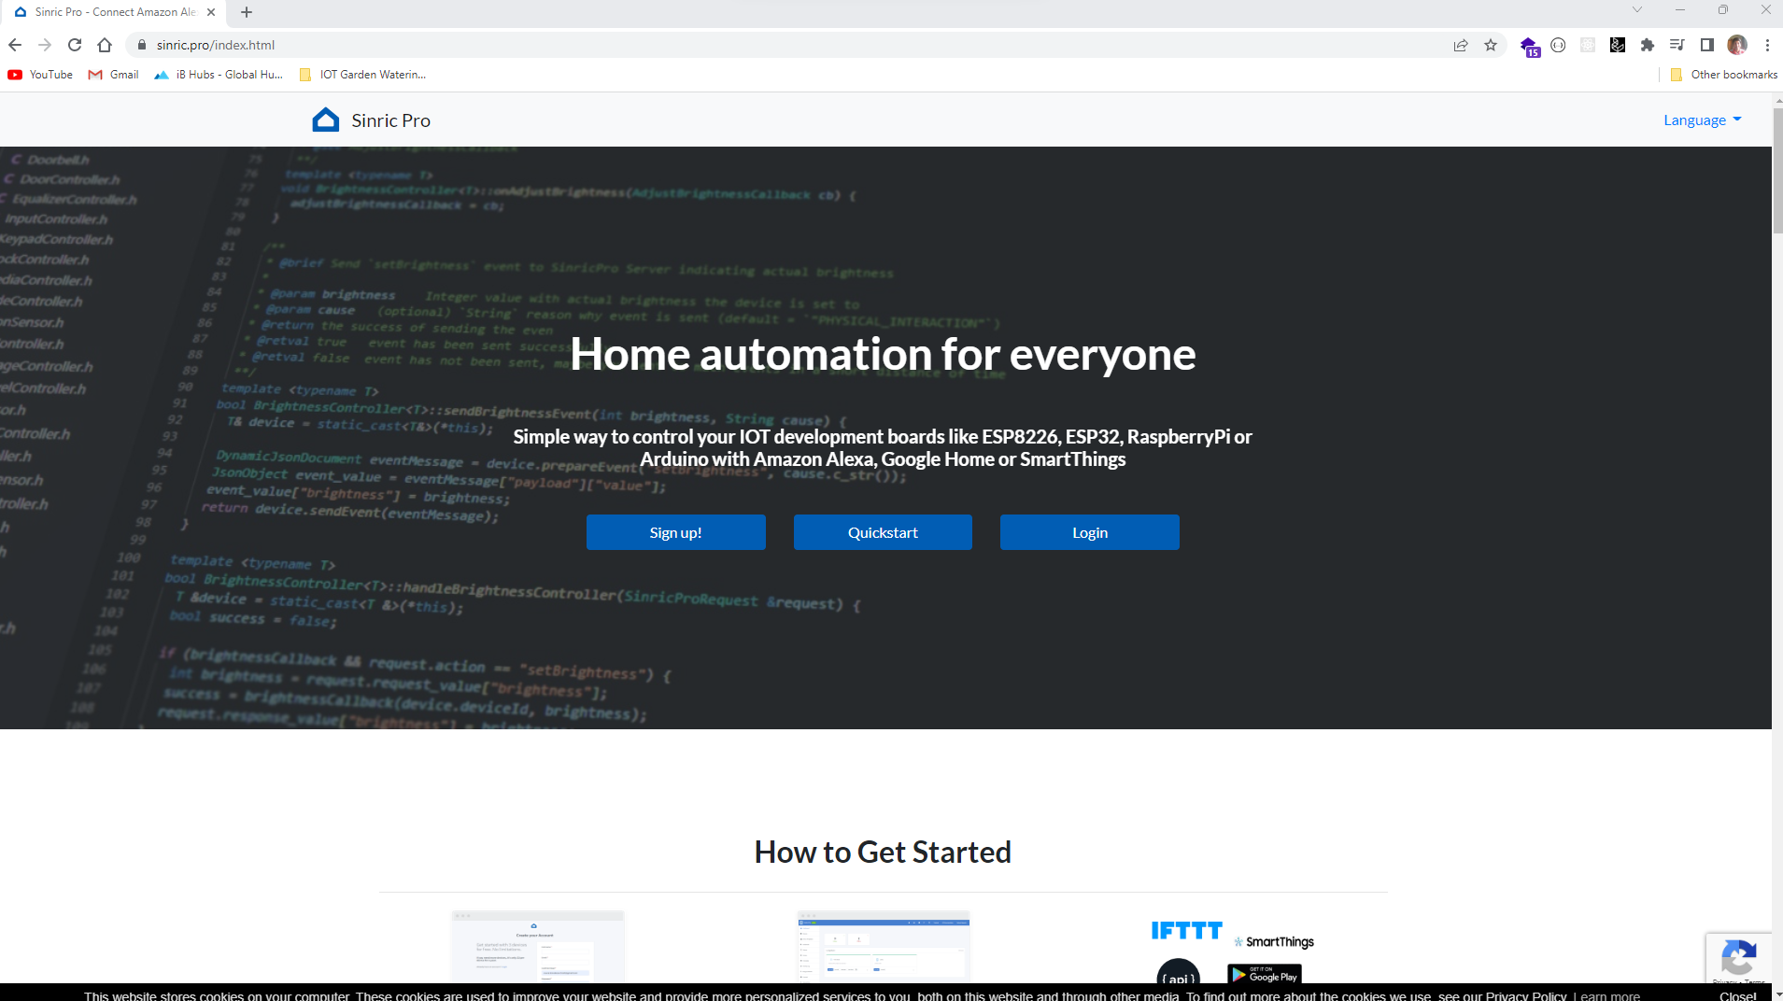Click the reCAPTCHA badge

coord(1737,958)
